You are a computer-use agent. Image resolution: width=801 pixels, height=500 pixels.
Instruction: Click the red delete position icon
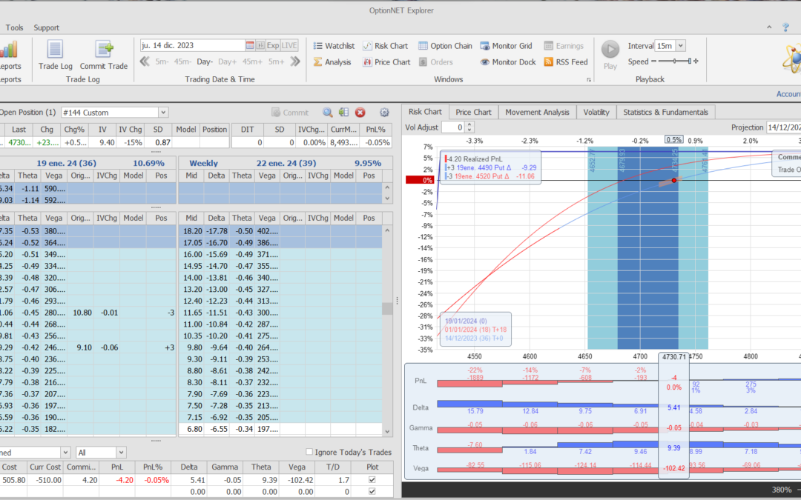point(360,113)
